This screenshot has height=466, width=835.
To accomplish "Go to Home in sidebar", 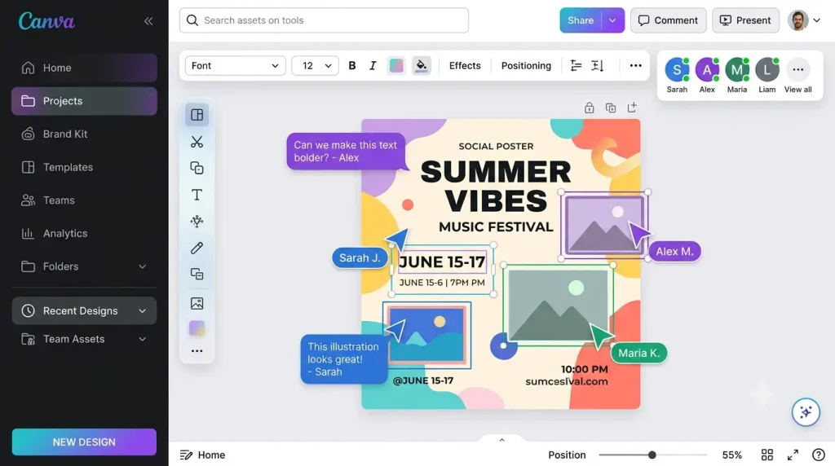I will click(84, 68).
